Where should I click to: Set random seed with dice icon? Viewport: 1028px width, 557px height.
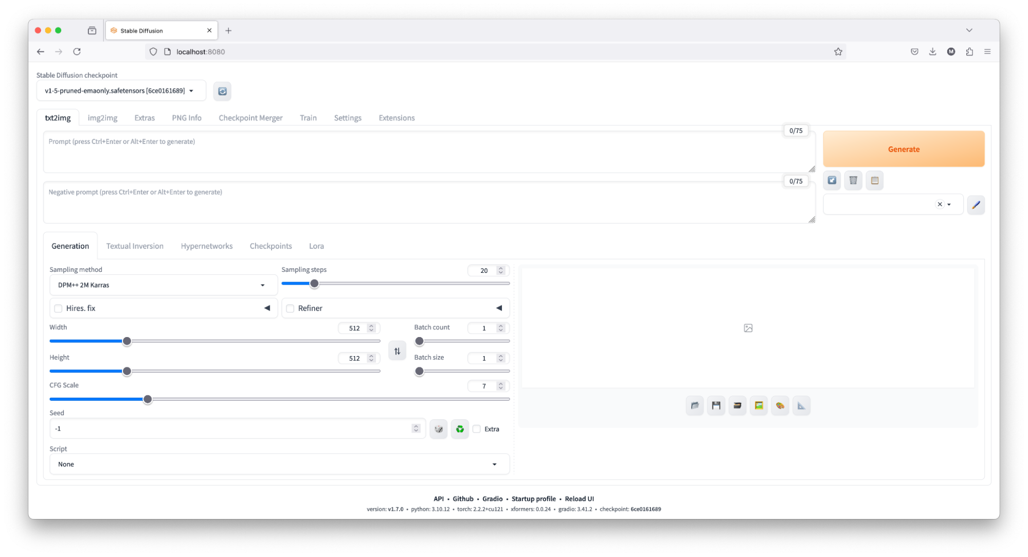(439, 429)
